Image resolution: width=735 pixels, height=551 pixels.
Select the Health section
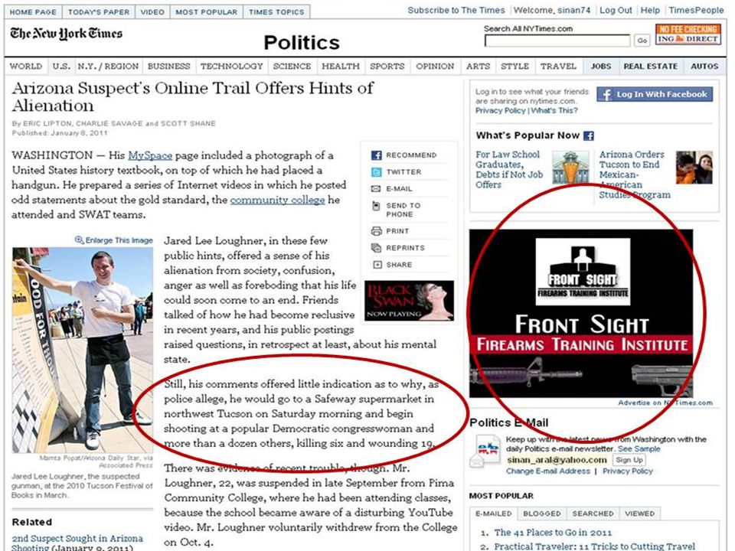coord(341,66)
